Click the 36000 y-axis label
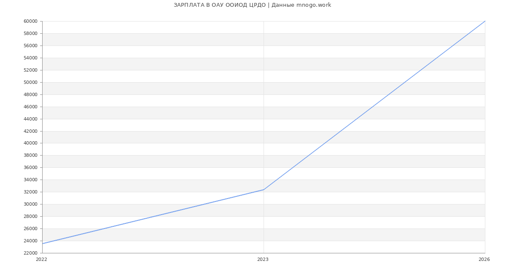506x274 pixels. pos(31,168)
